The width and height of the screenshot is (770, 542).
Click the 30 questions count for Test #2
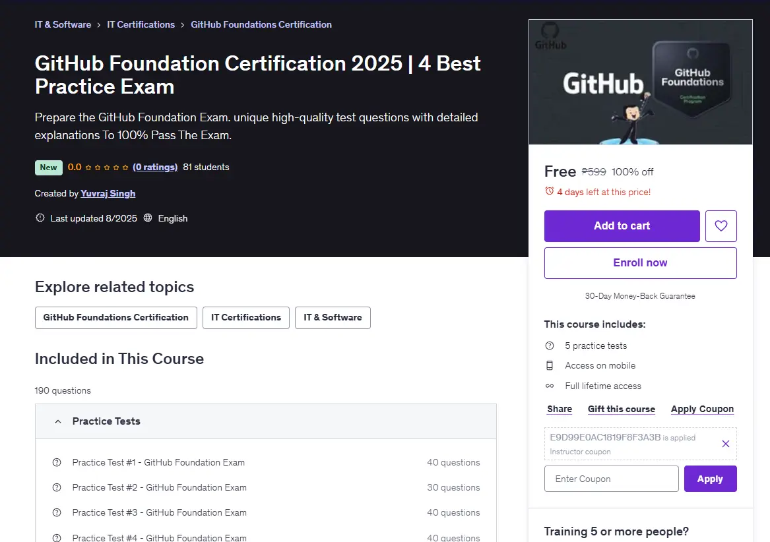453,487
